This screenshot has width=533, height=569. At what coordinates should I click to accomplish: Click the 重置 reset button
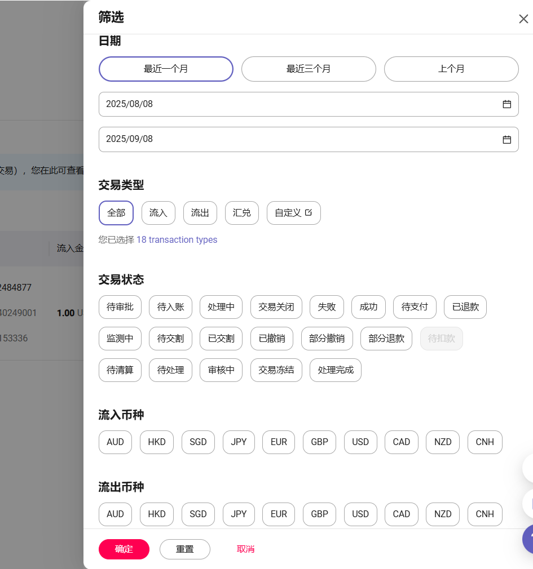(185, 549)
